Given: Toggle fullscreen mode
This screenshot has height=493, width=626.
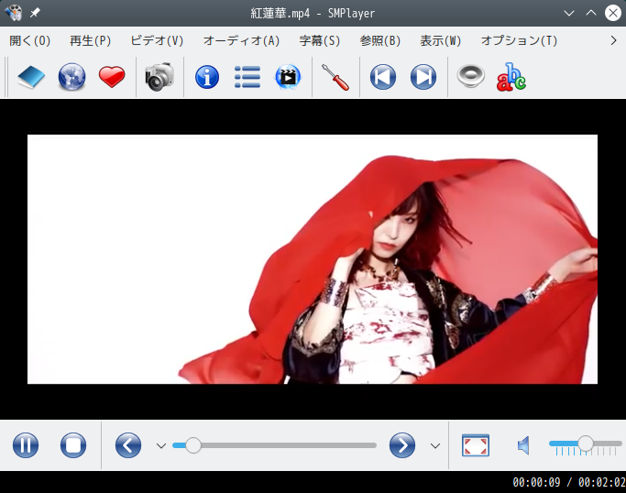Looking at the screenshot, I should coord(476,445).
